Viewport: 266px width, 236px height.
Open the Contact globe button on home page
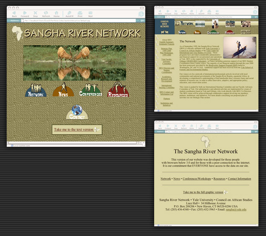click(77, 112)
